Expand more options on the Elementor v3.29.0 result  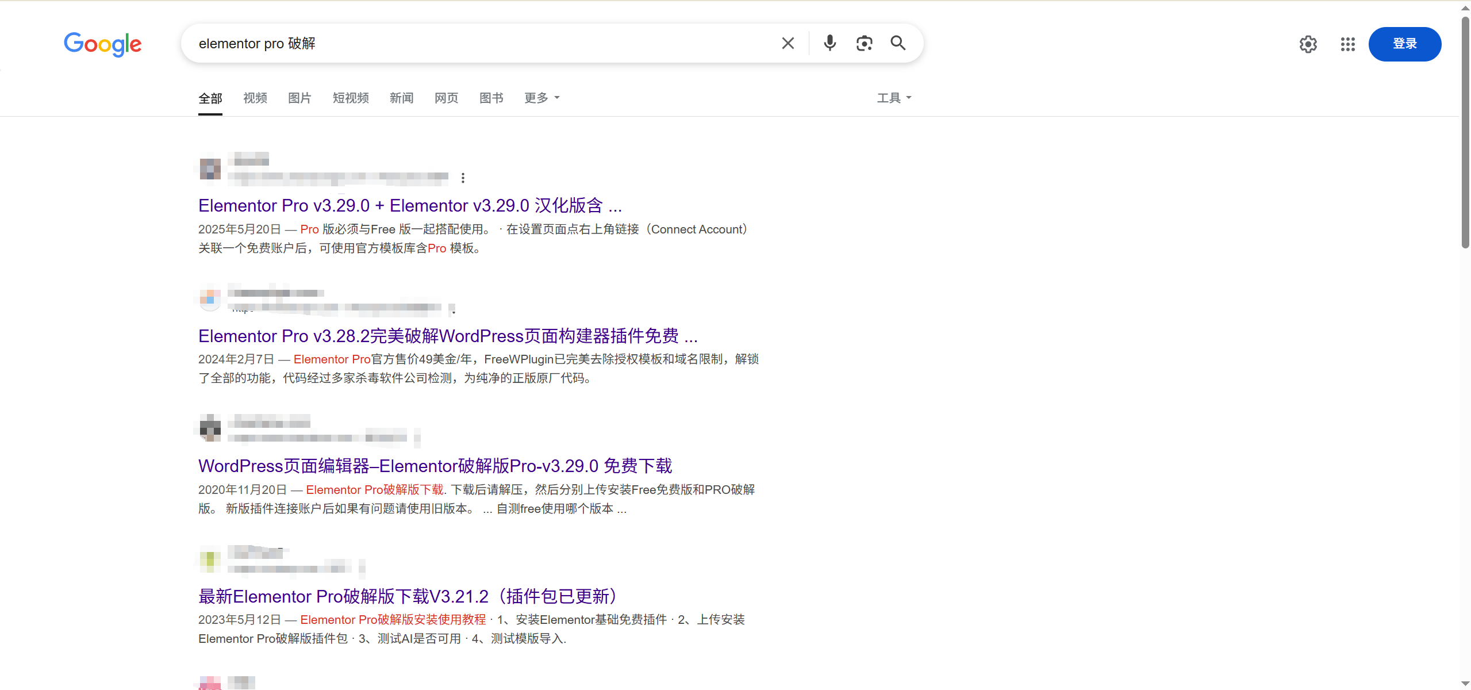[x=463, y=177]
